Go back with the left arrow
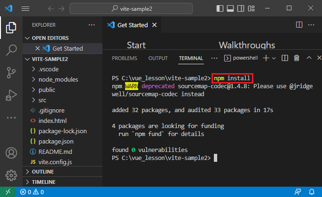Screen dimensions: 322x197 [51, 8]
